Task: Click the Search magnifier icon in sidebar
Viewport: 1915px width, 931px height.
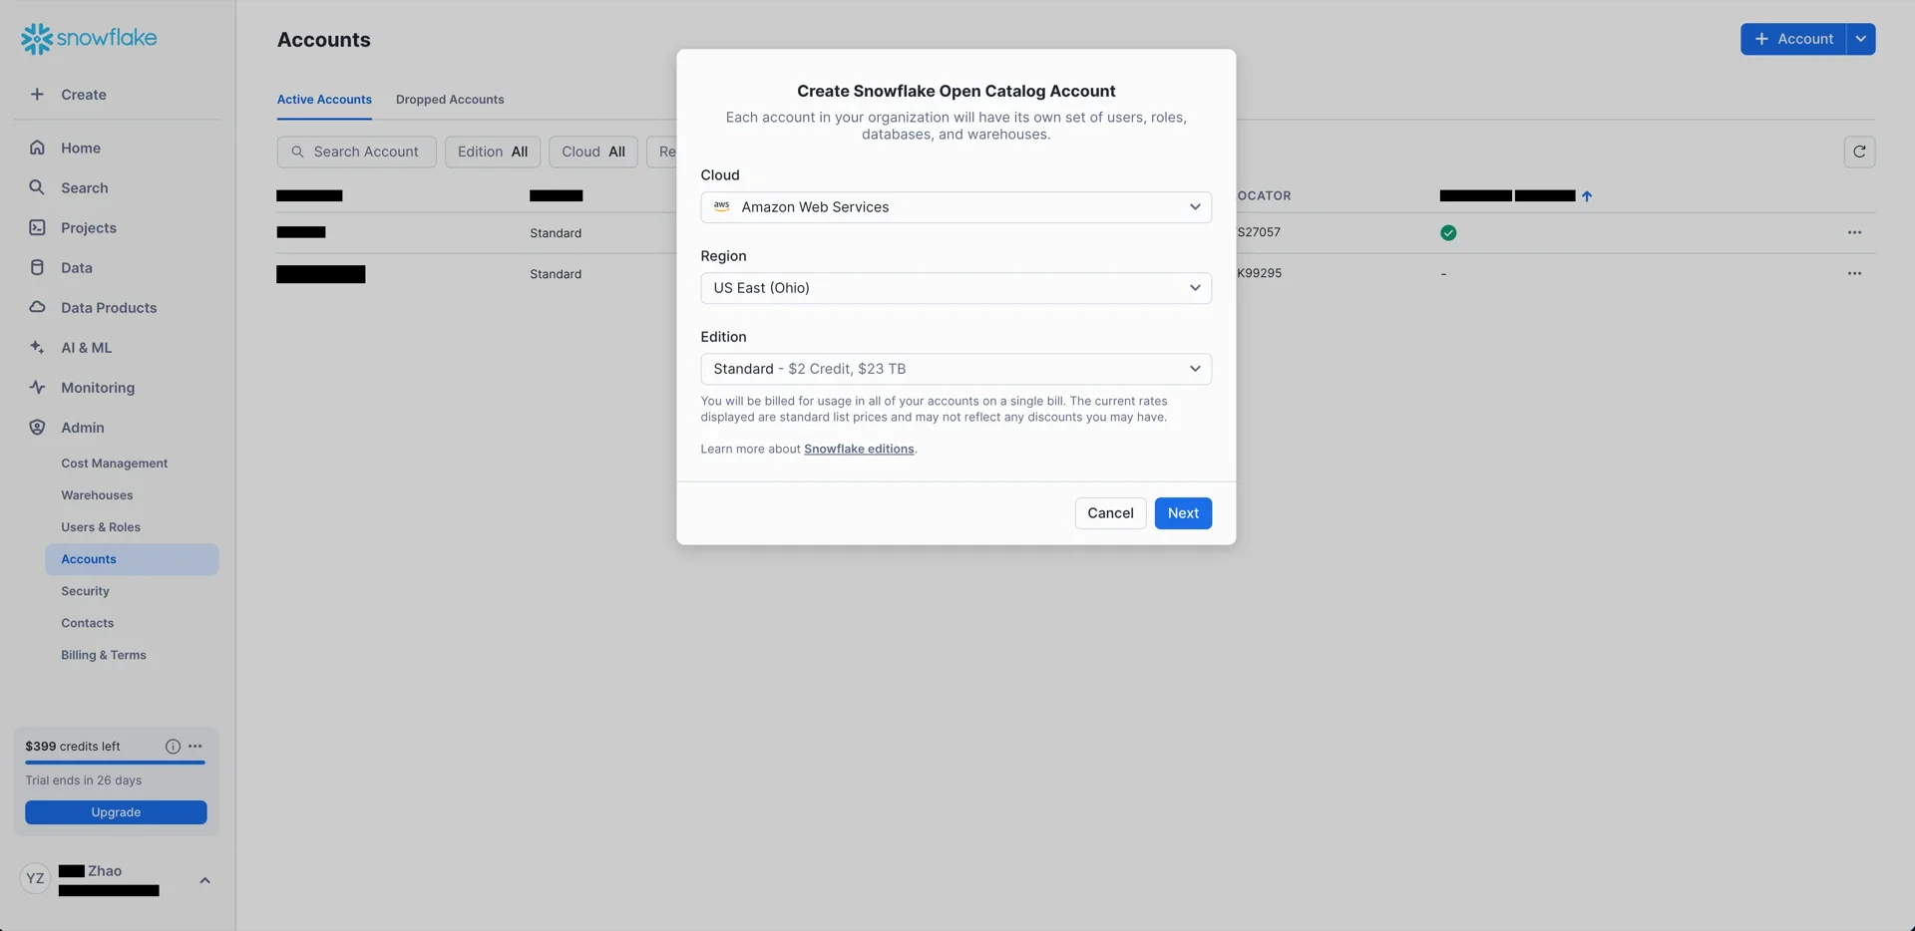Action: click(x=37, y=187)
